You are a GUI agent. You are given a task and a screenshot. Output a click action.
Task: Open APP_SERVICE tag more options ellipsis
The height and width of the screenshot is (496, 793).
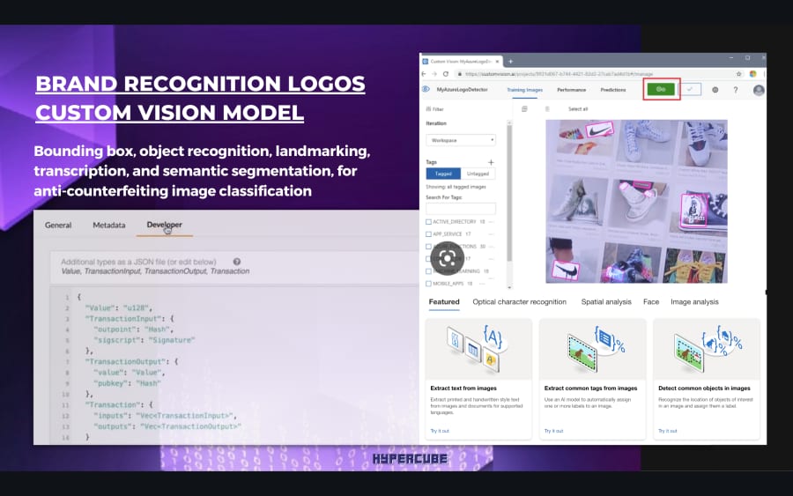point(491,234)
